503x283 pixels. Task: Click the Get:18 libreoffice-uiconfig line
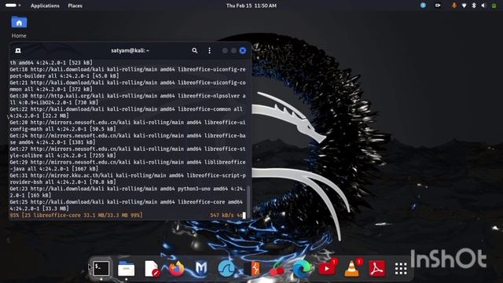tap(127, 72)
